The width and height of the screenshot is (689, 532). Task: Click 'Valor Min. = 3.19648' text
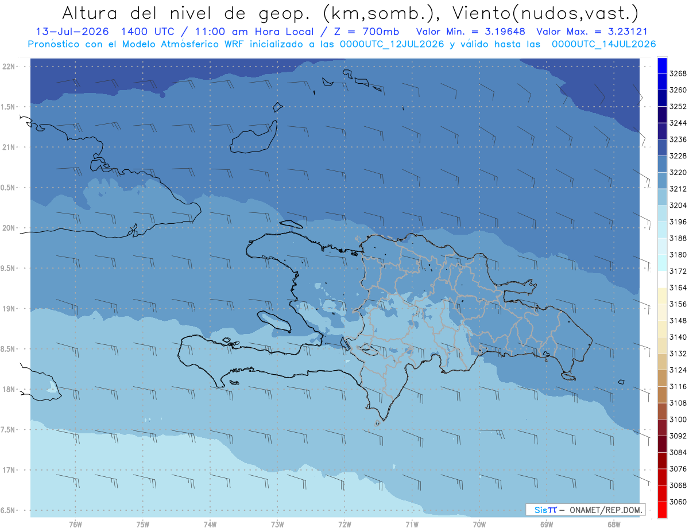pos(471,32)
